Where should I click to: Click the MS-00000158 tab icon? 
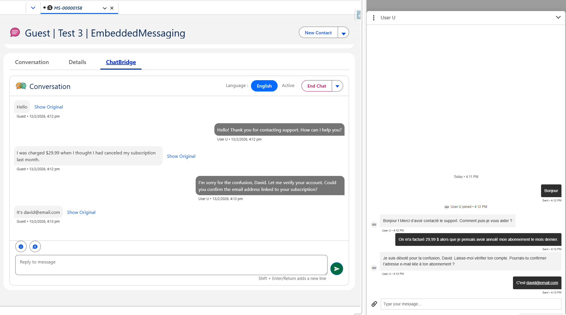pos(50,8)
